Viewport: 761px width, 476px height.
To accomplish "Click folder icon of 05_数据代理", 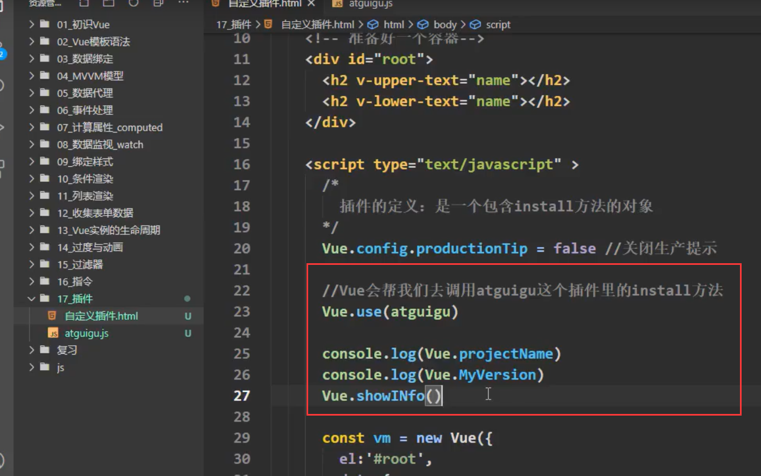I will [x=45, y=93].
